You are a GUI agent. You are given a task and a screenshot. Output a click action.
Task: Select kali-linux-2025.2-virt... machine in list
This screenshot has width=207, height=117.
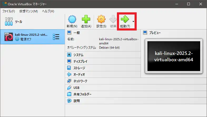(32, 37)
